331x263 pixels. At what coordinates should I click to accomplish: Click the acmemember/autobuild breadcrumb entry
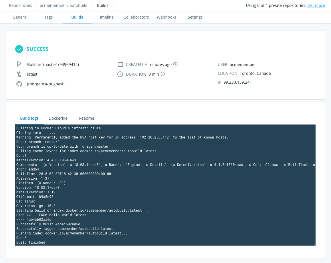64,5
